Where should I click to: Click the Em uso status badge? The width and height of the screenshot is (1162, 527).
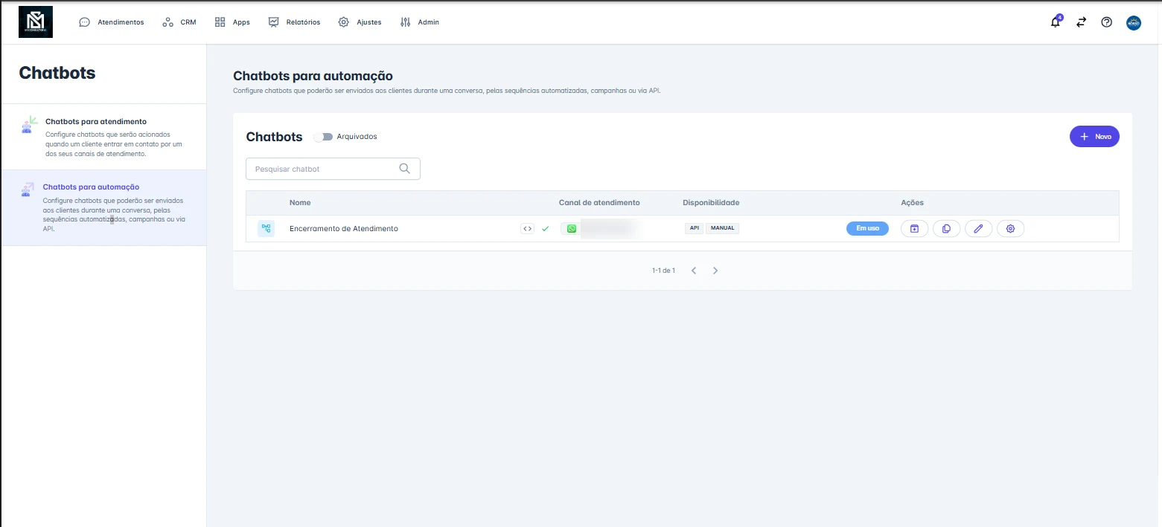point(867,229)
